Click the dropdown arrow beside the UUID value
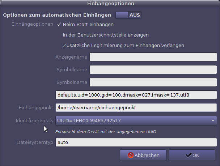The width and height of the screenshot is (220, 166). coord(212,121)
